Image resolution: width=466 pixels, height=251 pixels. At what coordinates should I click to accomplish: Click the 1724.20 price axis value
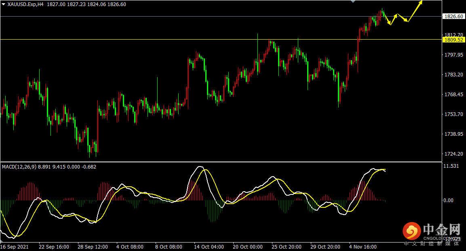click(453, 154)
